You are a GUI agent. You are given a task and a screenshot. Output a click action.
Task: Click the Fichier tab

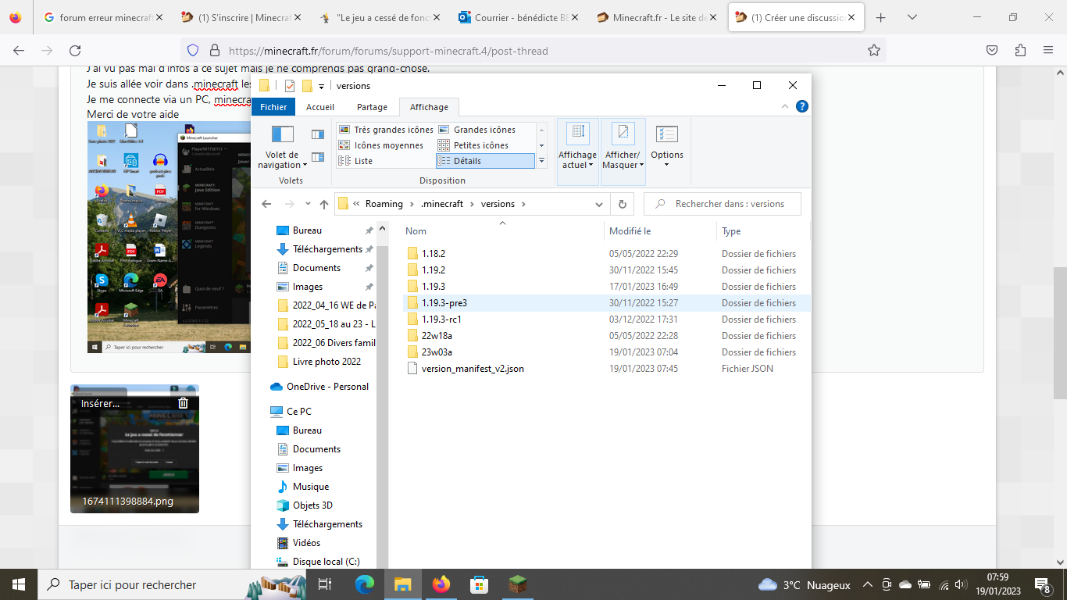point(273,107)
